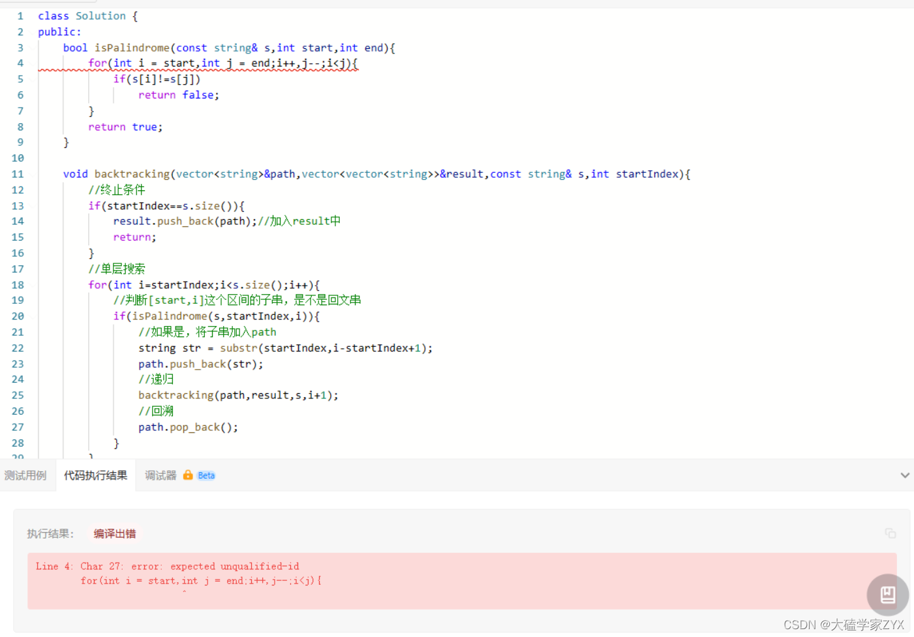This screenshot has height=637, width=914.
Task: Click 'return true;' on line 8
Action: click(x=125, y=127)
